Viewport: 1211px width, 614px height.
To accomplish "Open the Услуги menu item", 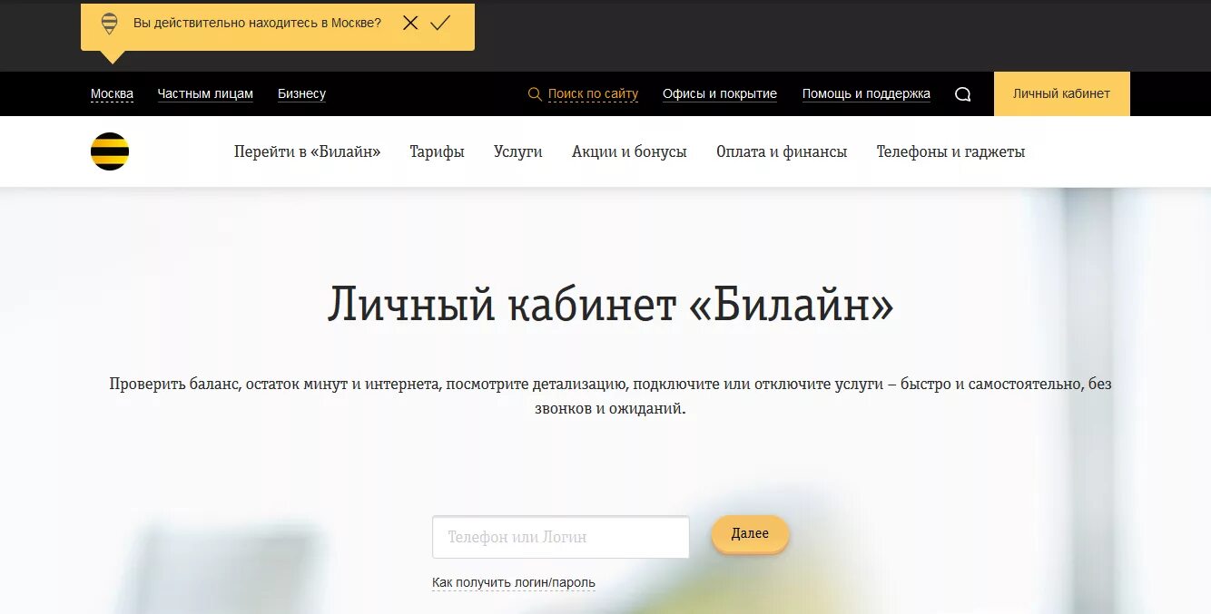I will pos(518,151).
